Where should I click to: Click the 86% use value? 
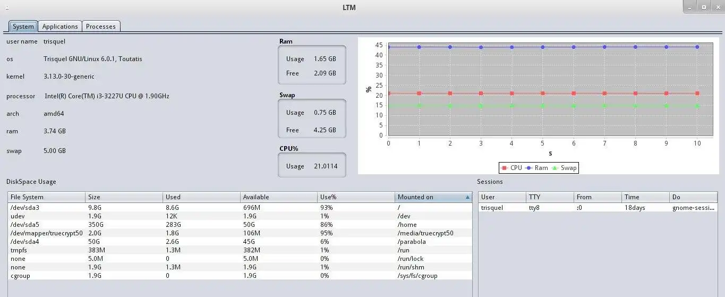(x=327, y=224)
